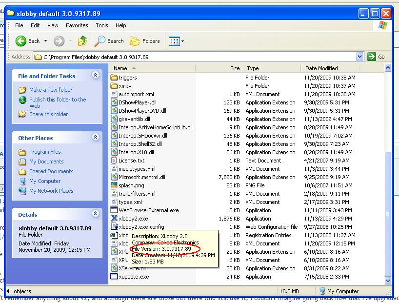Open the File menu

[x=19, y=25]
